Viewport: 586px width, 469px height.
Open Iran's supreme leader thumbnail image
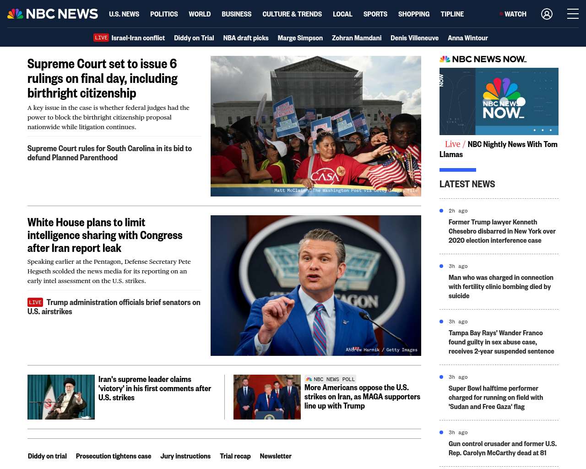coord(61,397)
